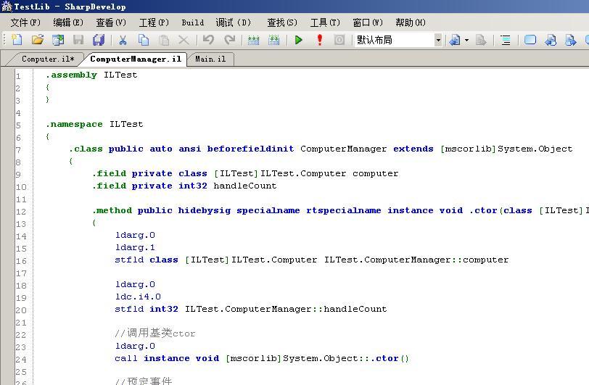This screenshot has height=385, width=589.
Task: Expand the navigate back history arrow
Action: [466, 40]
